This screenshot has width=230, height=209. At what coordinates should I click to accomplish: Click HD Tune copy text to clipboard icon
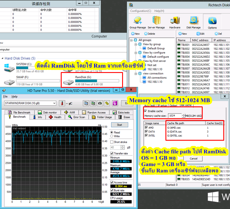pos(86,103)
